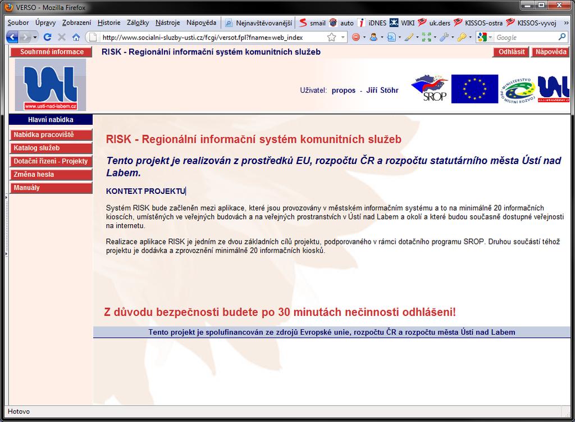The height and width of the screenshot is (422, 575).
Task: Click the green arrows resize toolbar icon
Action: [427, 37]
